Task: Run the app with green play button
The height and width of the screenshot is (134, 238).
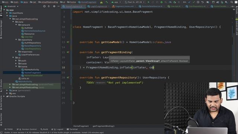Action: coord(148,2)
